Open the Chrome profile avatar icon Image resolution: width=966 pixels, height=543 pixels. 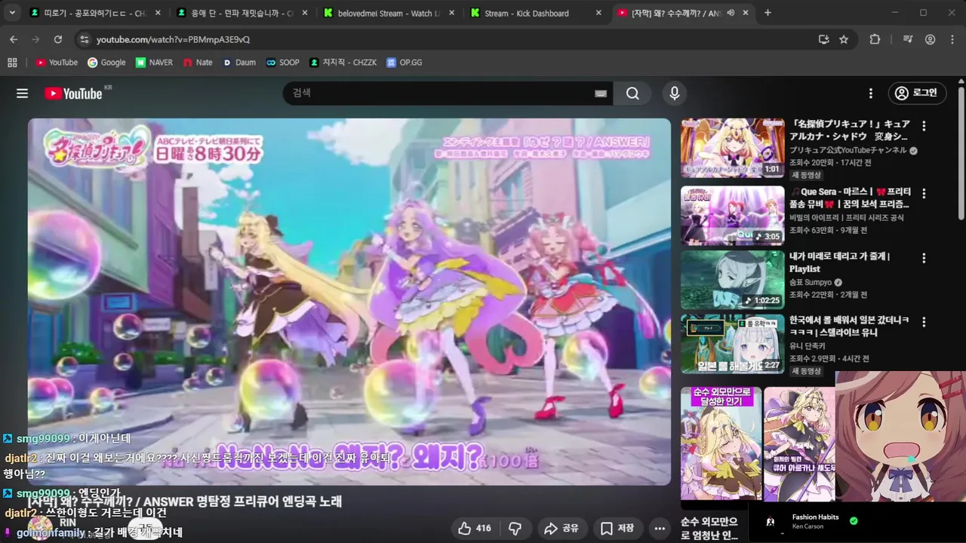pyautogui.click(x=931, y=39)
